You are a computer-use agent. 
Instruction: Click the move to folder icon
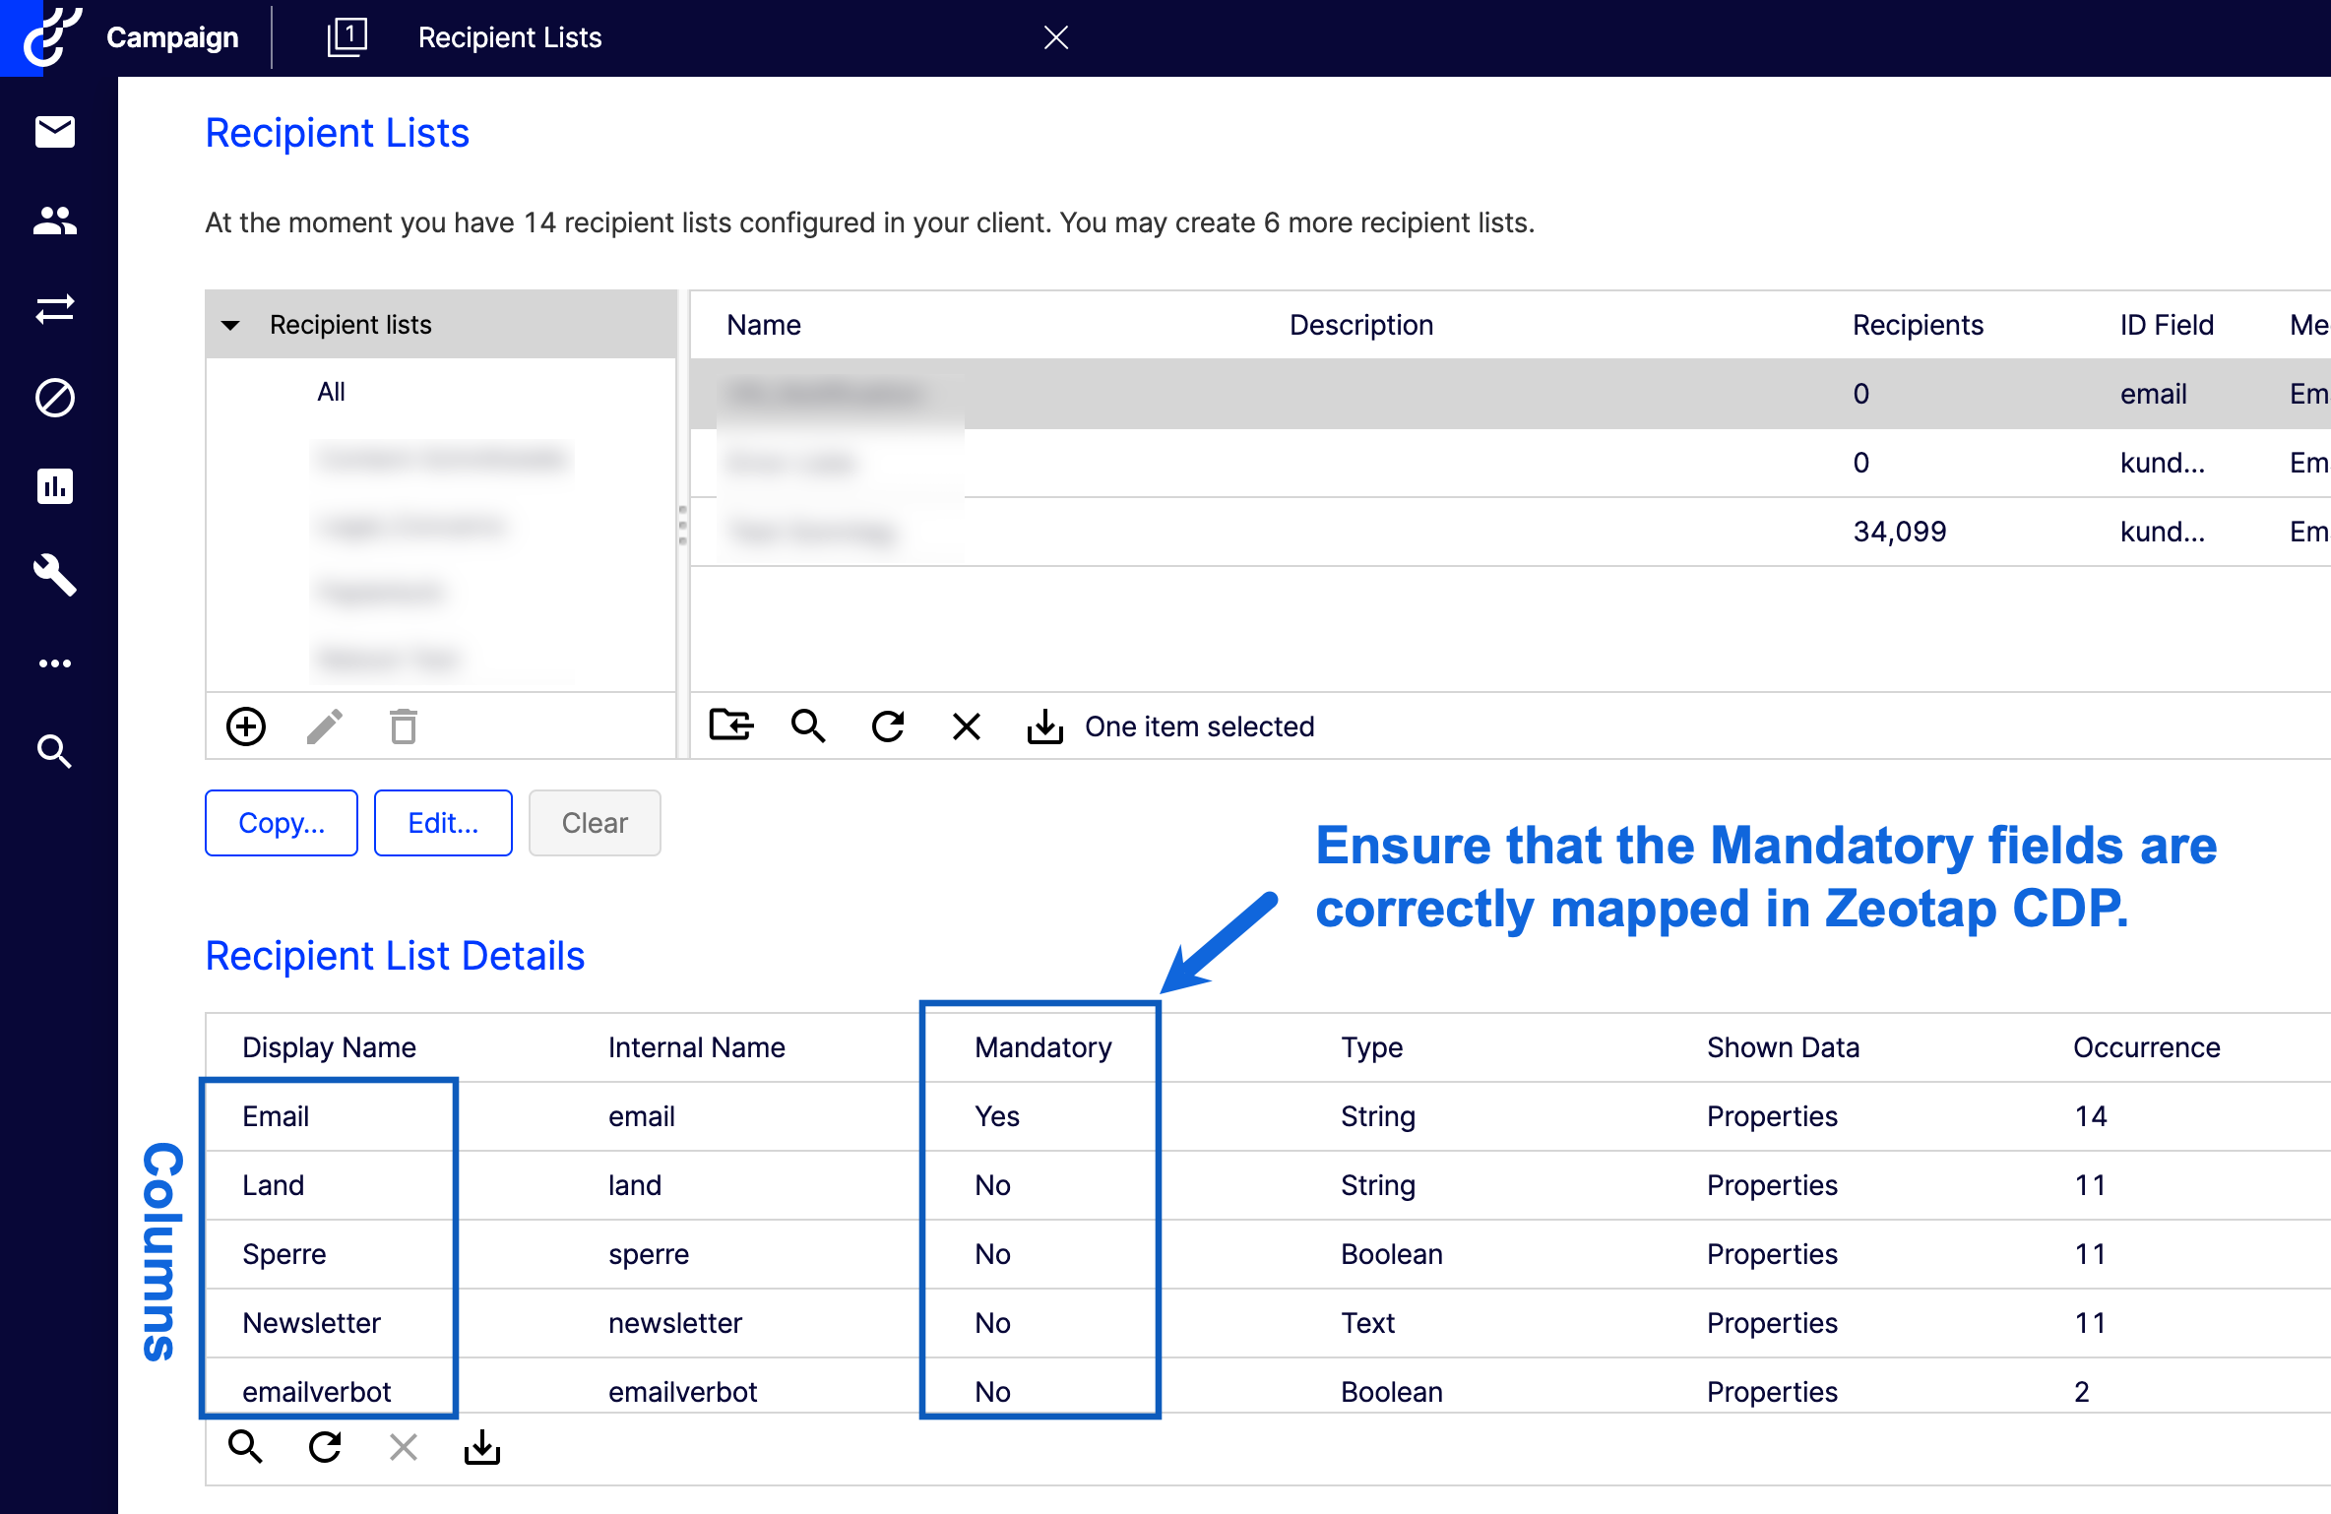pyautogui.click(x=730, y=725)
